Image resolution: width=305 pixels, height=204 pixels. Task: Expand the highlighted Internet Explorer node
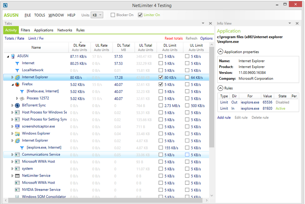coord(12,77)
